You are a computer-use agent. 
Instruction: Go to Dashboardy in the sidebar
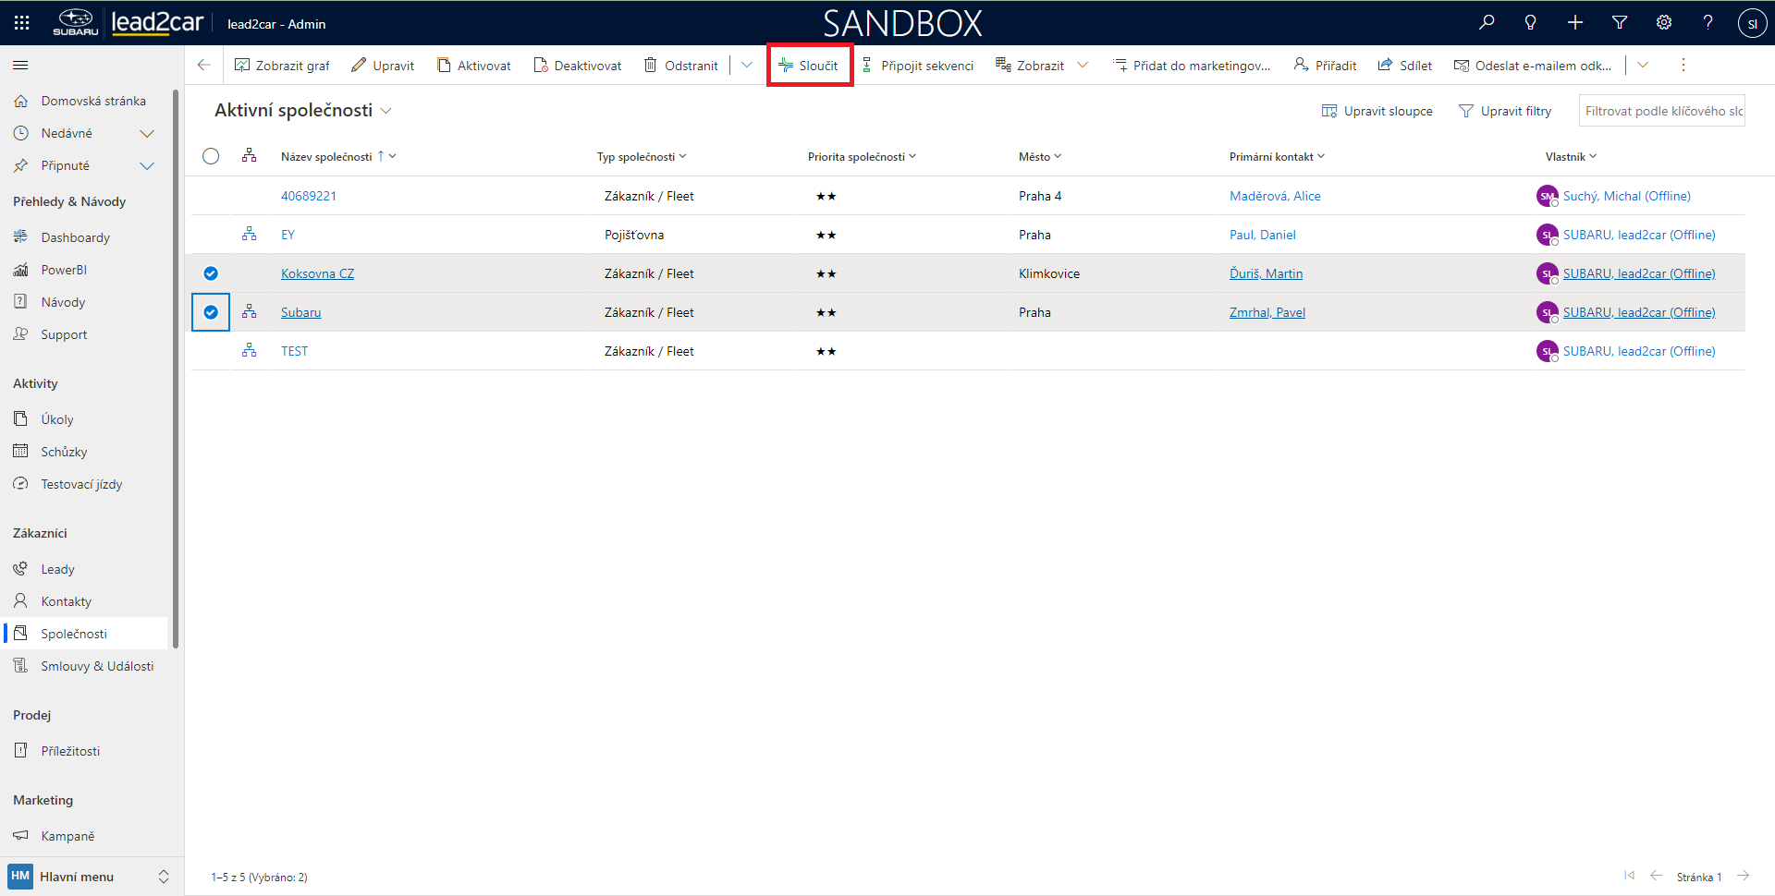[x=75, y=237]
